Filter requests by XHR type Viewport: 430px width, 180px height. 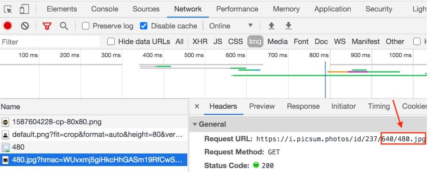pos(200,41)
